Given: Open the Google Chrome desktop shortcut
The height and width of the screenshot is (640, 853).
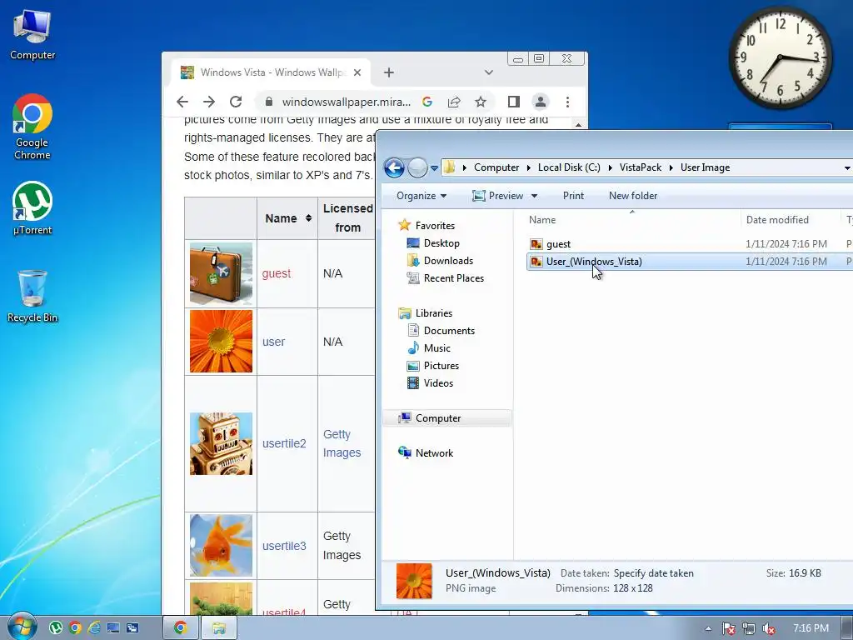Looking at the screenshot, I should [32, 127].
